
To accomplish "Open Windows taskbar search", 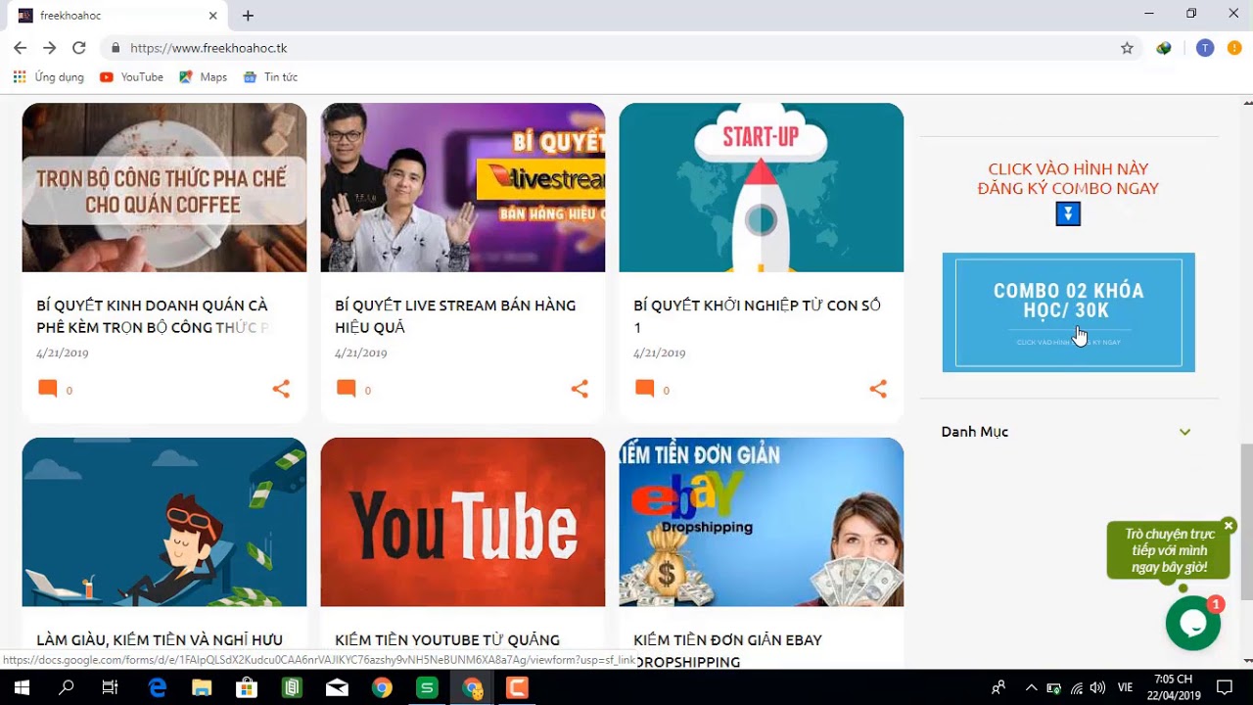I will pos(67,687).
